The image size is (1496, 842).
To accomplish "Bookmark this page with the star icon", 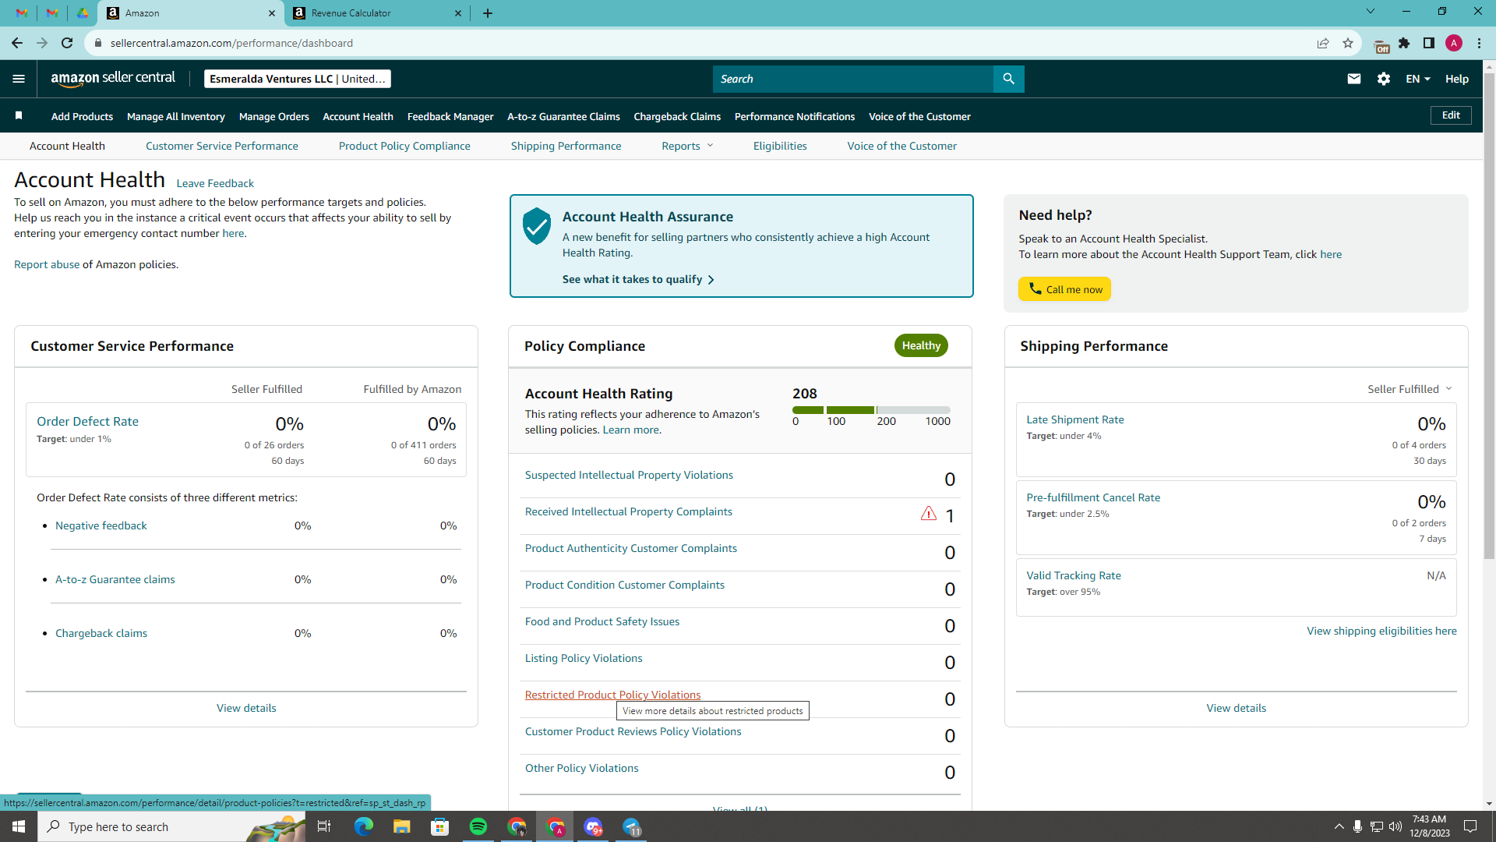I will (x=1348, y=43).
